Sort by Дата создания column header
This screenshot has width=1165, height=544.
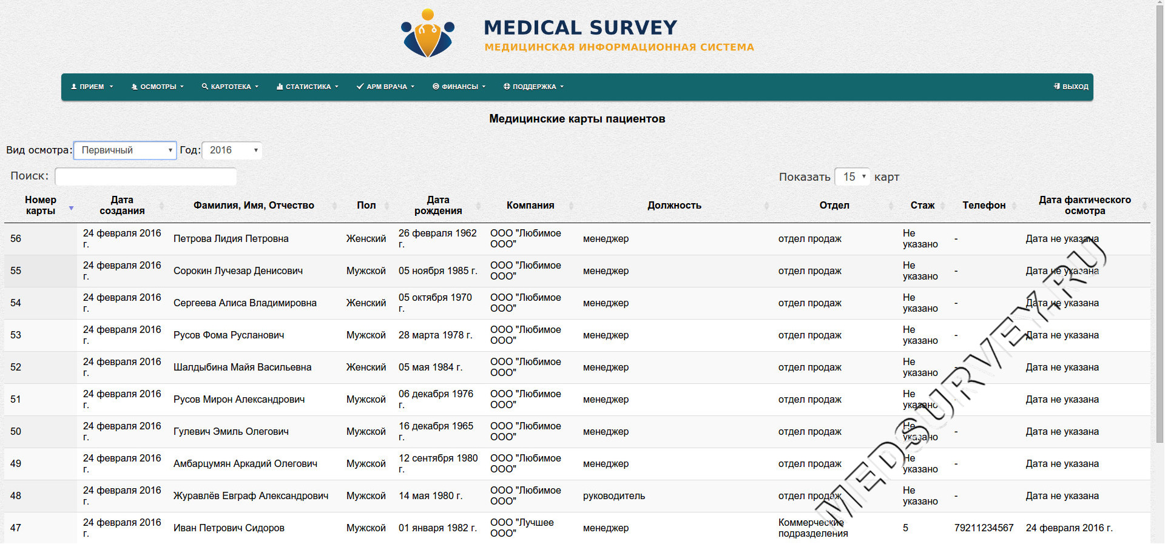(122, 206)
